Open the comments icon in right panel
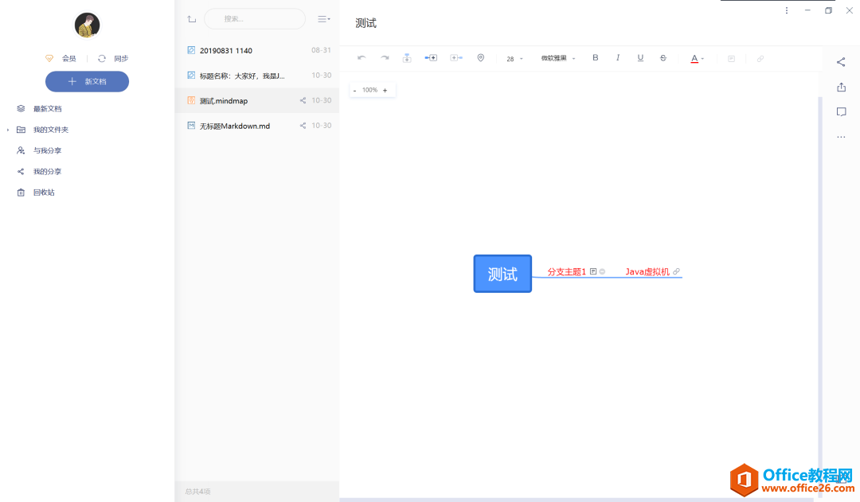The image size is (860, 502). click(x=842, y=112)
